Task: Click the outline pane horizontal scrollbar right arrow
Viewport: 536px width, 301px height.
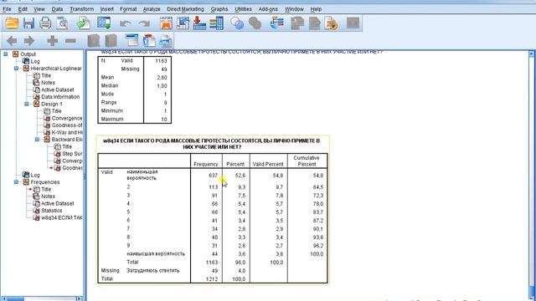Action: (x=80, y=298)
